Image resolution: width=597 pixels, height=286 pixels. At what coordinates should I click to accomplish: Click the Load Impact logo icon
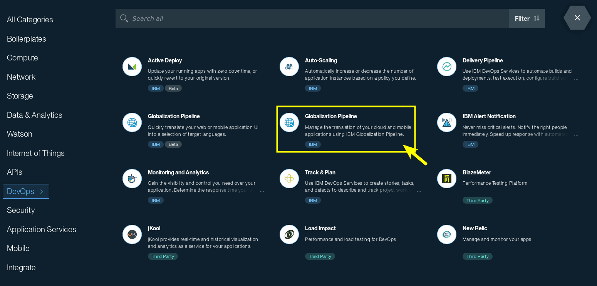(289, 234)
